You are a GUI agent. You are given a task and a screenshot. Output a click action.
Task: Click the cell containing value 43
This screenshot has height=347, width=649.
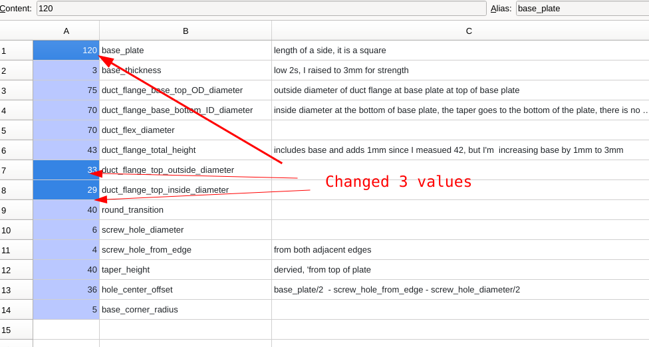[x=66, y=150]
